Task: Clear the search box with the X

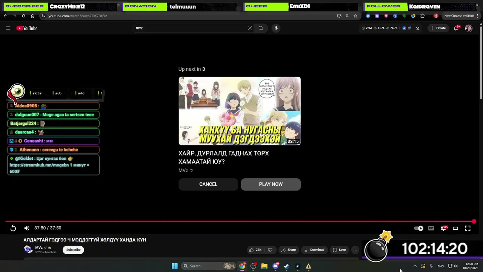Action: (249, 28)
